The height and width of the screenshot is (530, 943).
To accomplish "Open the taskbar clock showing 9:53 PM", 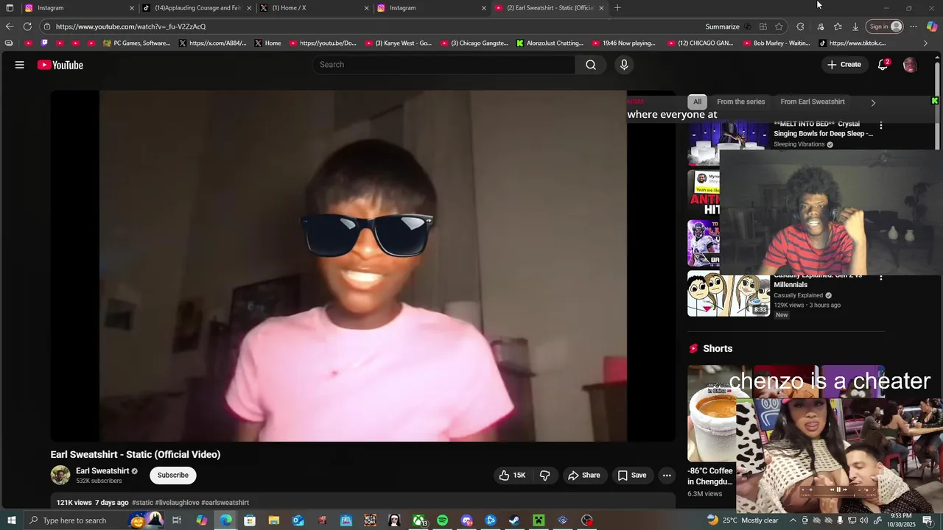I will pos(901,520).
